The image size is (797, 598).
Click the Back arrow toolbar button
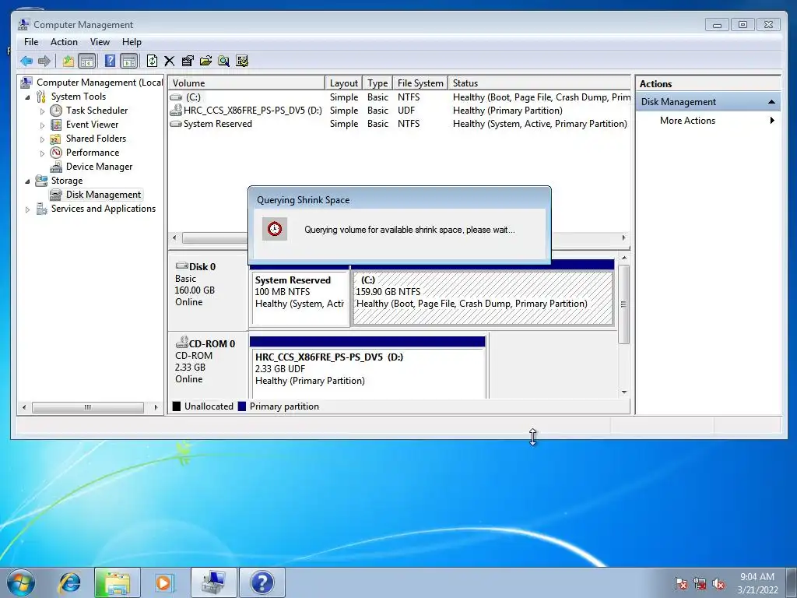coord(26,61)
